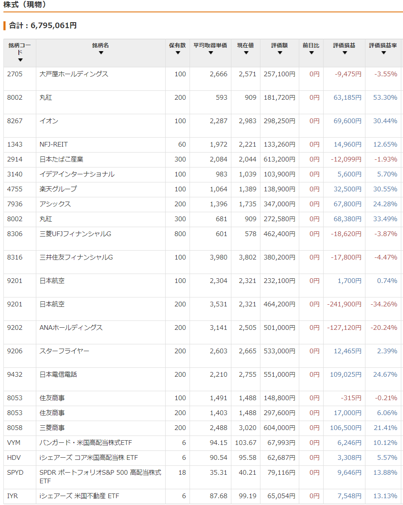Click ticker code HDV
The height and width of the screenshot is (505, 403).
click(14, 458)
